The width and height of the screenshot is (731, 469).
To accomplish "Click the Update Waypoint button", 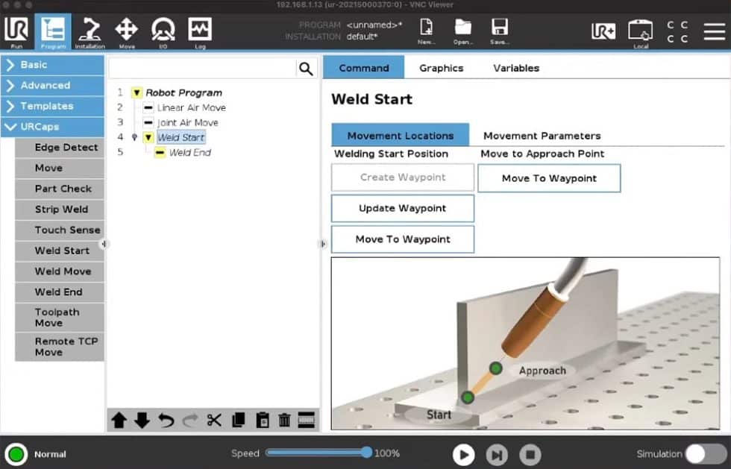I will [403, 208].
